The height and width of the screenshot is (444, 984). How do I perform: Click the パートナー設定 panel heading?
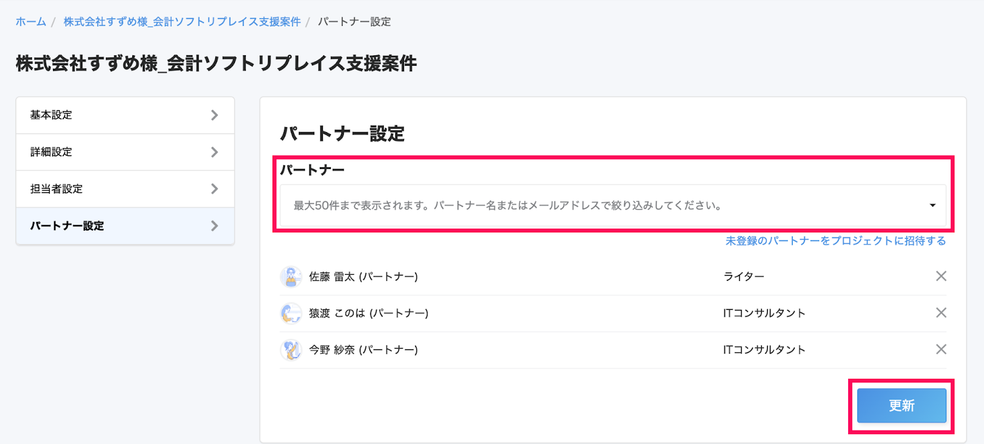[x=343, y=134]
